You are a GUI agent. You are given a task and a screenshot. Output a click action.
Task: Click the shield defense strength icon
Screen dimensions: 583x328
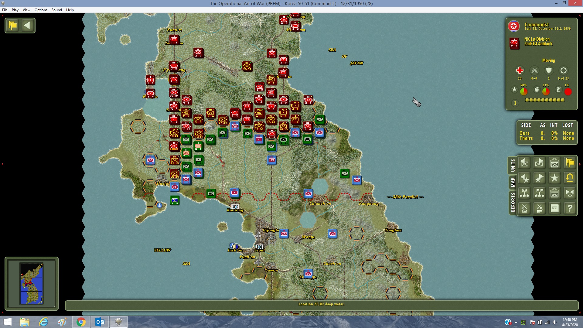(549, 70)
